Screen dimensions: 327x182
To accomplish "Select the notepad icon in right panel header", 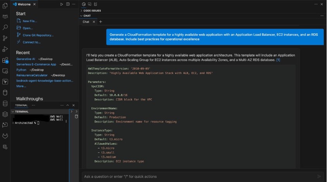I will (96, 4).
